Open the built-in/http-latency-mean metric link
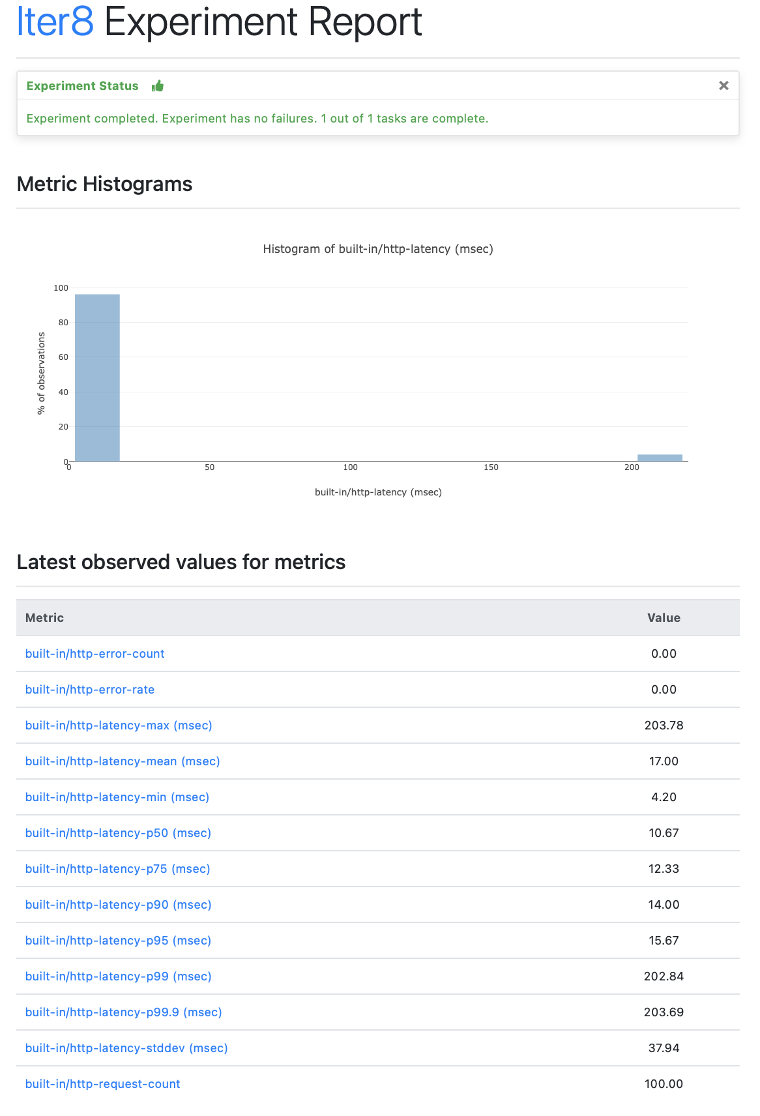The image size is (760, 1116). [122, 761]
